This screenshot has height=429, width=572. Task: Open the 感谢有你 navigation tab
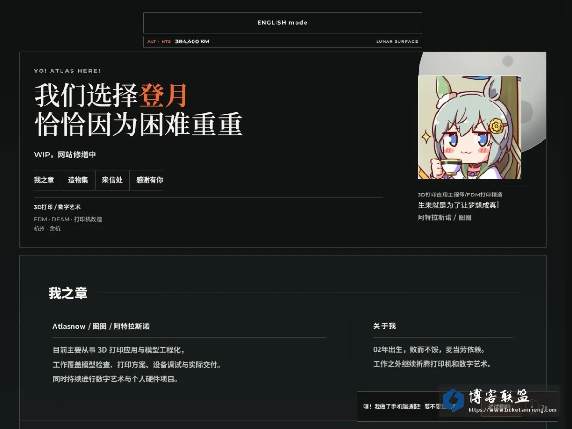coord(150,180)
